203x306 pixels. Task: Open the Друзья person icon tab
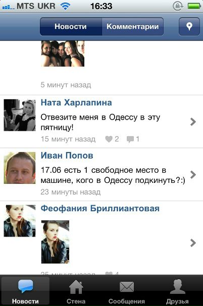(x=177, y=291)
